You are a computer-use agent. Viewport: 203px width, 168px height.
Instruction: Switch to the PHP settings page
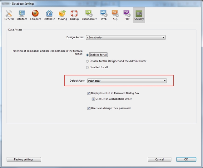coord(126,14)
